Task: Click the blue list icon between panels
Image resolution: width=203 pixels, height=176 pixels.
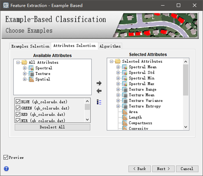Action: pyautogui.click(x=99, y=102)
